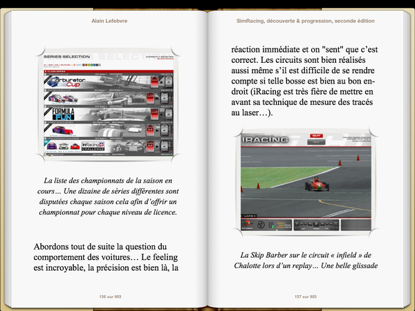Tap the right page edge to turn forward
Image resolution: width=415 pixels, height=311 pixels.
point(408,159)
